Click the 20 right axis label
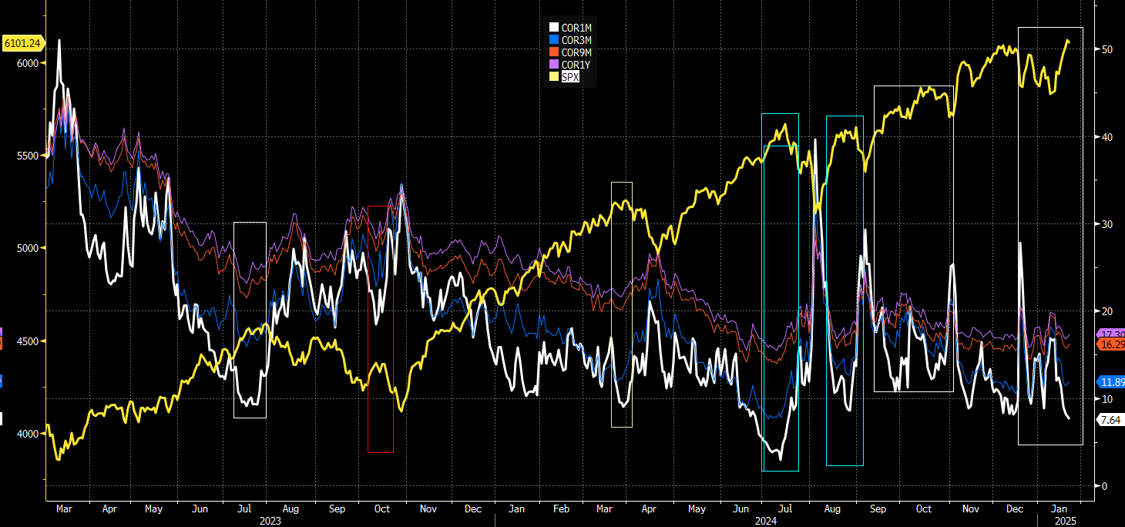Image resolution: width=1125 pixels, height=527 pixels. click(x=1107, y=311)
